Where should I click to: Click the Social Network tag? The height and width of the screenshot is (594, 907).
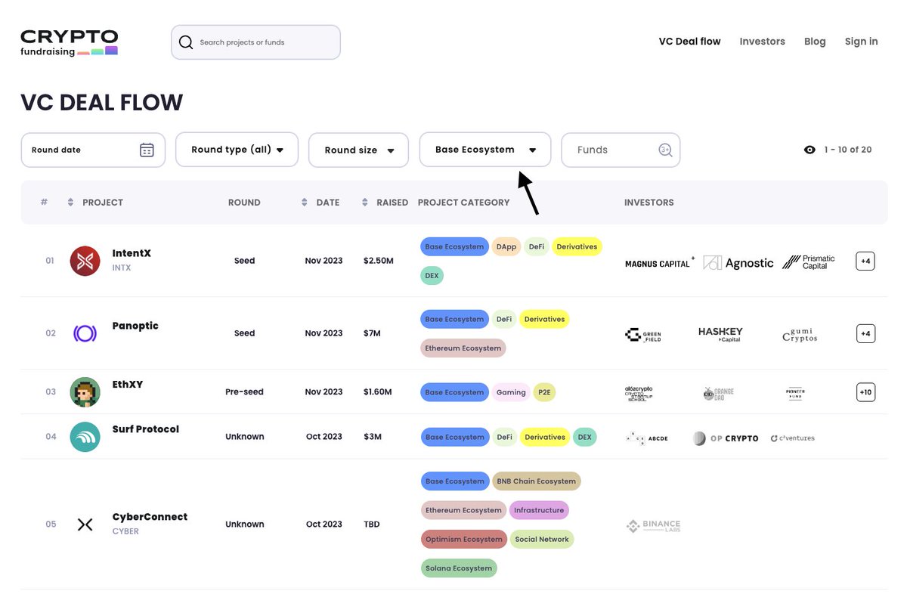tap(542, 540)
